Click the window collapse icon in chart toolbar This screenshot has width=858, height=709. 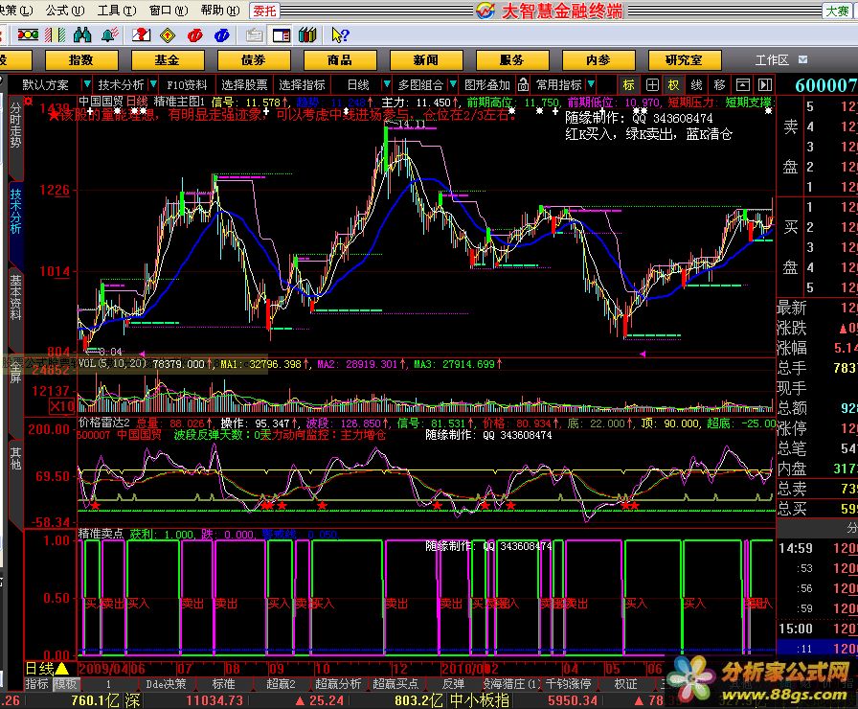point(742,85)
